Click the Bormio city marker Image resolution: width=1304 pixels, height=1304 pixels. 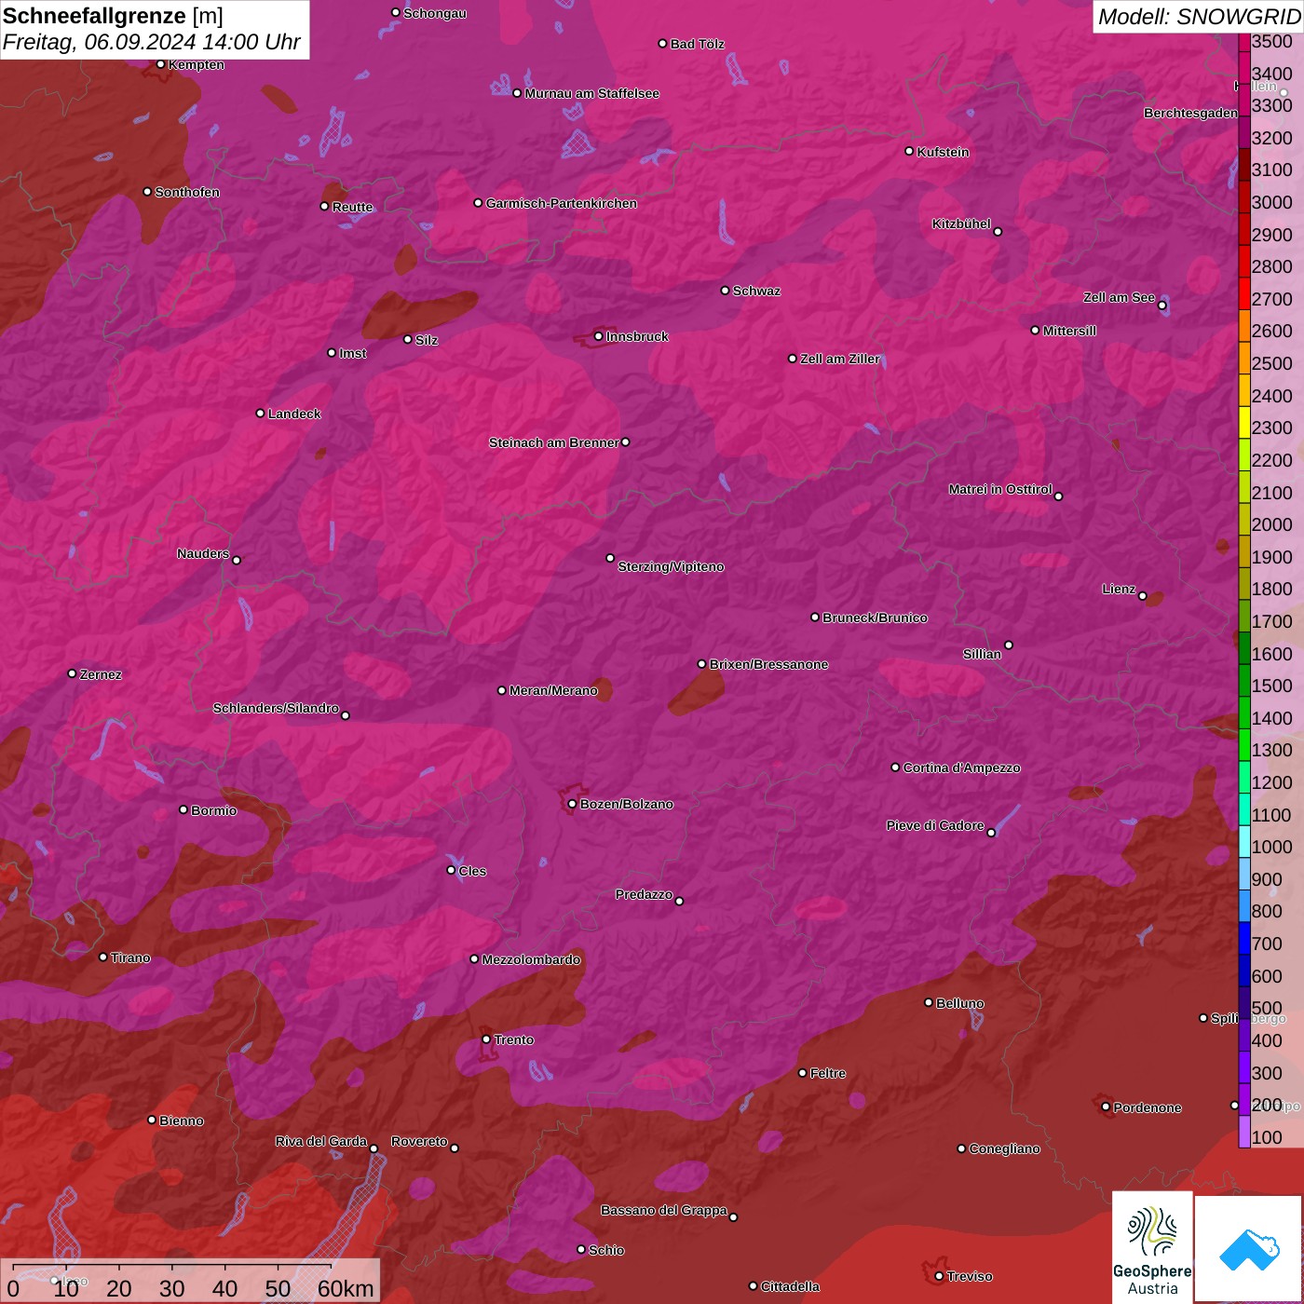point(183,809)
